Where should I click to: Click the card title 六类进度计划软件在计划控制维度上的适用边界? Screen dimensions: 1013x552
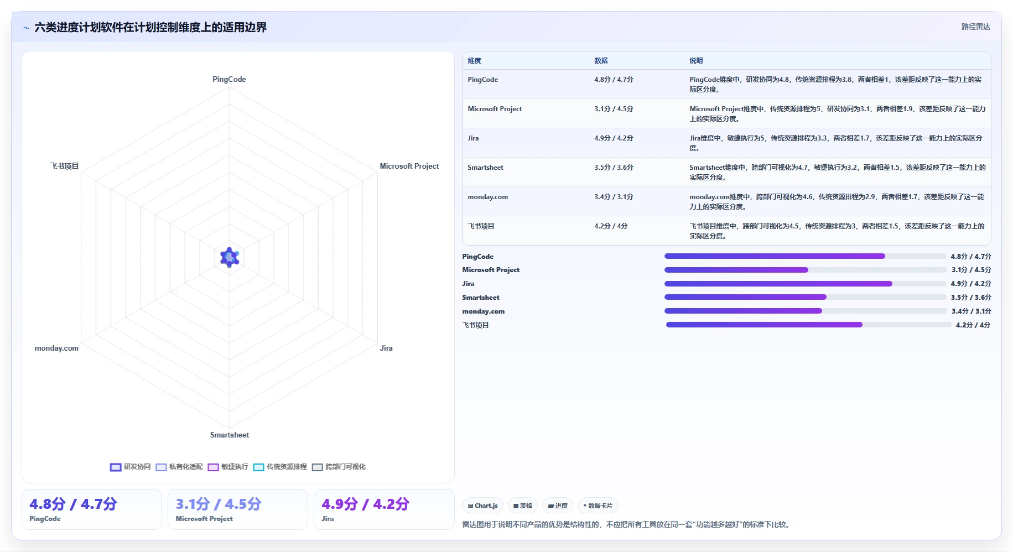pyautogui.click(x=150, y=27)
